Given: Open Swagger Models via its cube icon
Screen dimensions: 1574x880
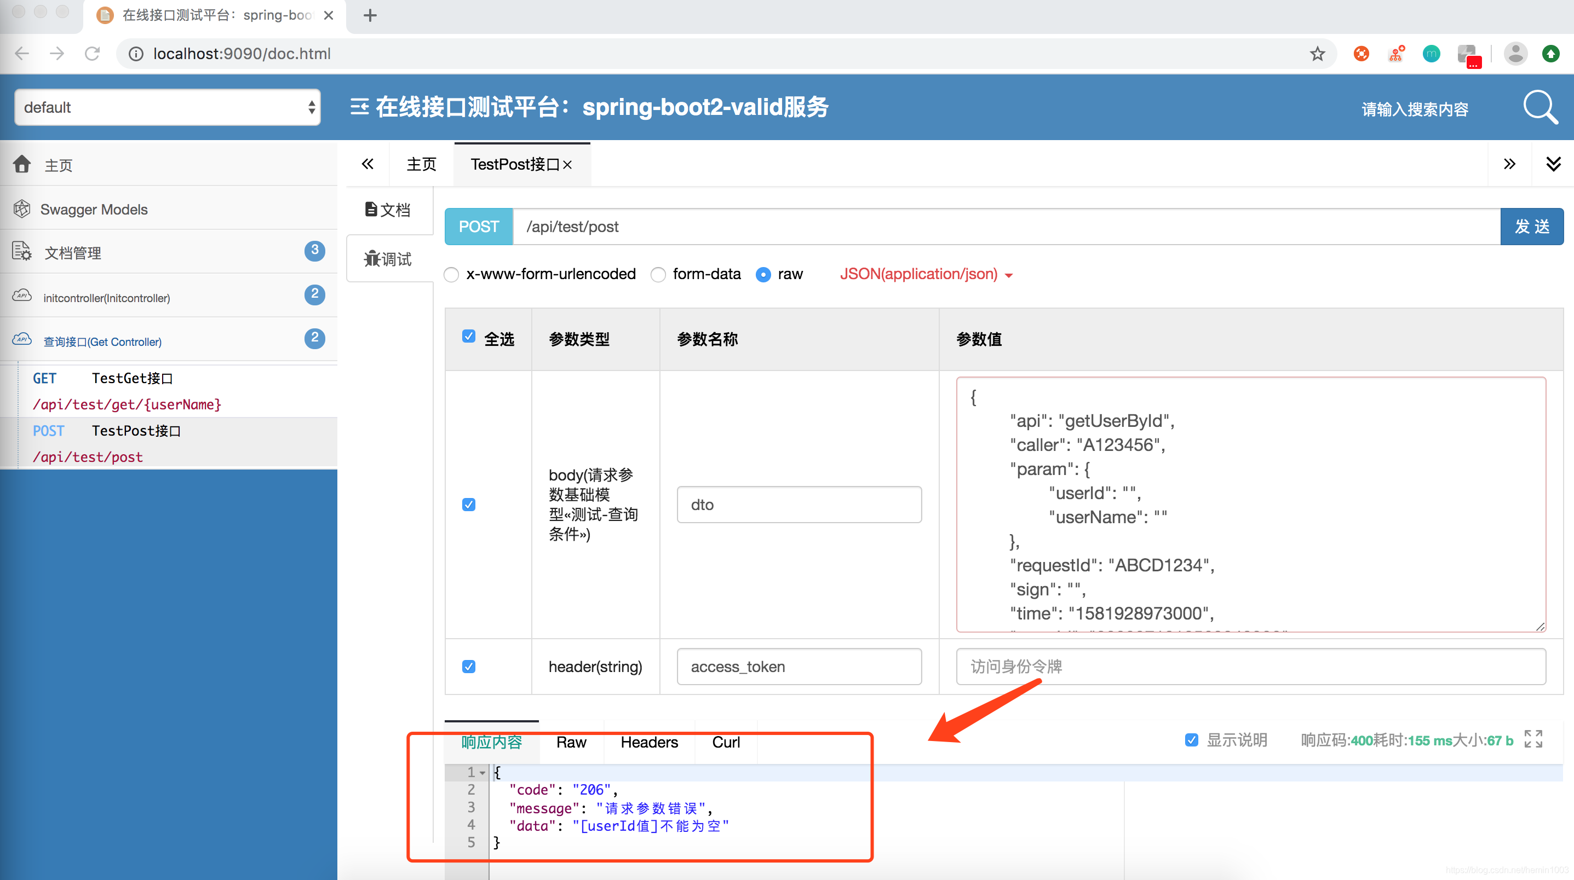Looking at the screenshot, I should [x=22, y=209].
